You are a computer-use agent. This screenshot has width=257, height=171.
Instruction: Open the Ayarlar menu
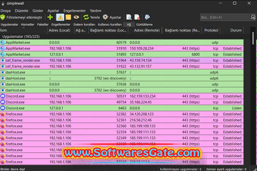53,11
